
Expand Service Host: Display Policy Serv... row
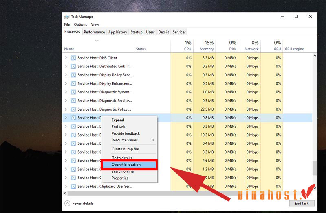pyautogui.click(x=66, y=75)
